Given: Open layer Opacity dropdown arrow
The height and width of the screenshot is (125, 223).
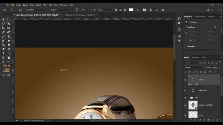Looking at the screenshot, I should [220, 67].
